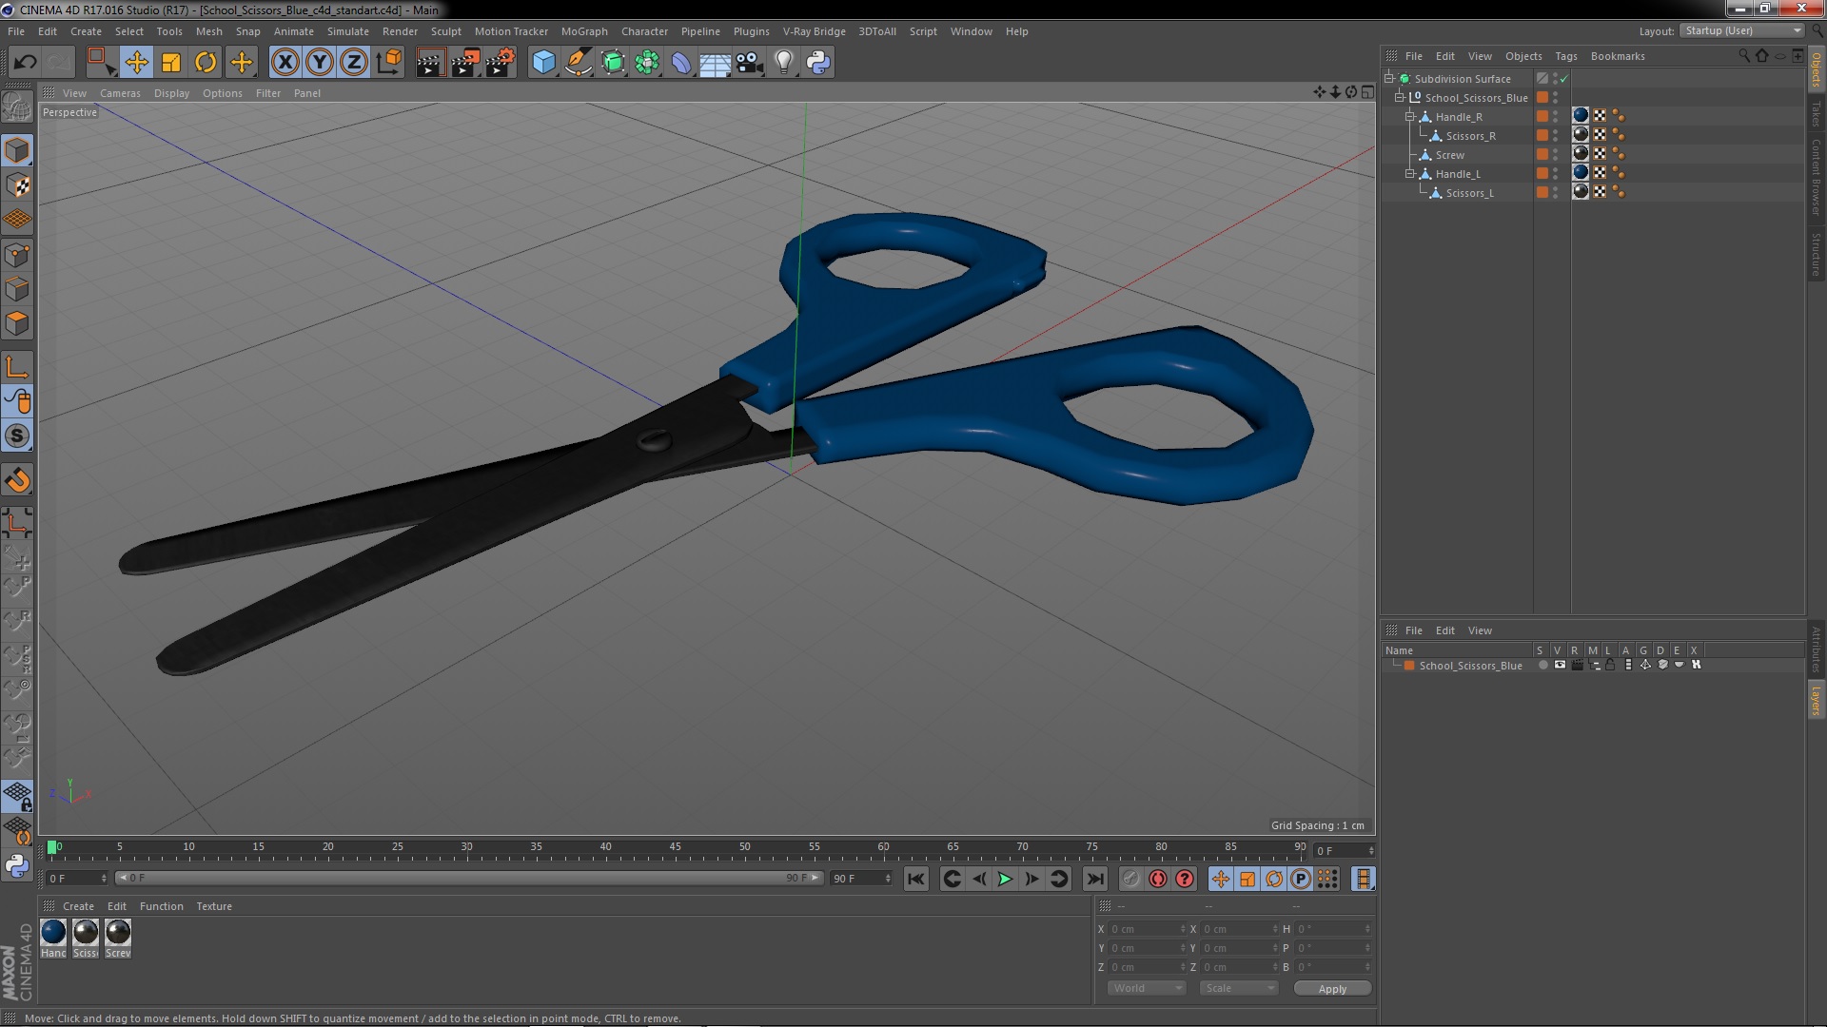Go to end of animation

pyautogui.click(x=1095, y=880)
